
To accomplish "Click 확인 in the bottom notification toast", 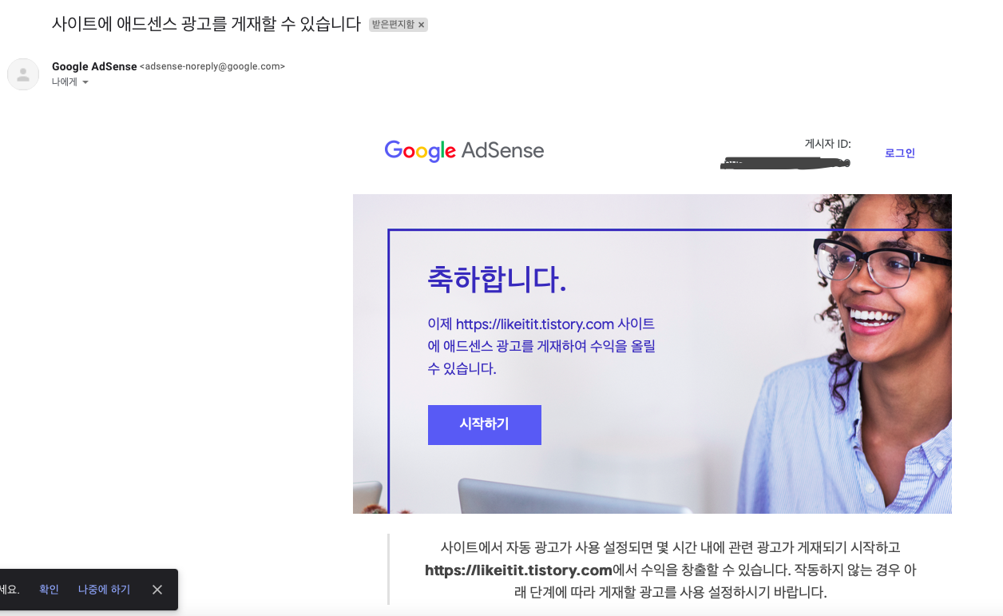I will pyautogui.click(x=49, y=589).
